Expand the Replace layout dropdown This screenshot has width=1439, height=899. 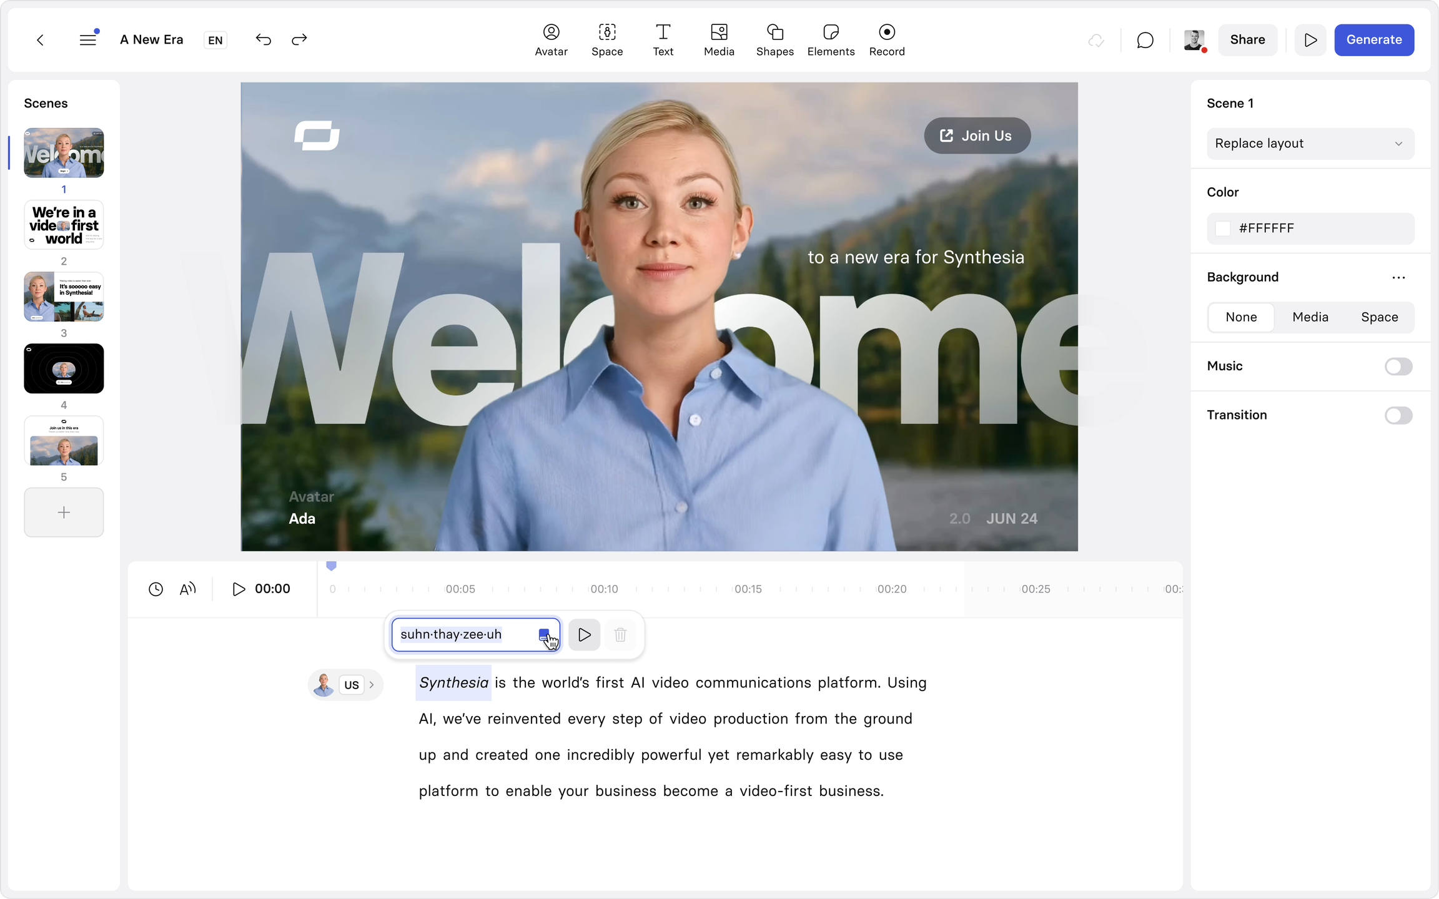[1310, 144]
